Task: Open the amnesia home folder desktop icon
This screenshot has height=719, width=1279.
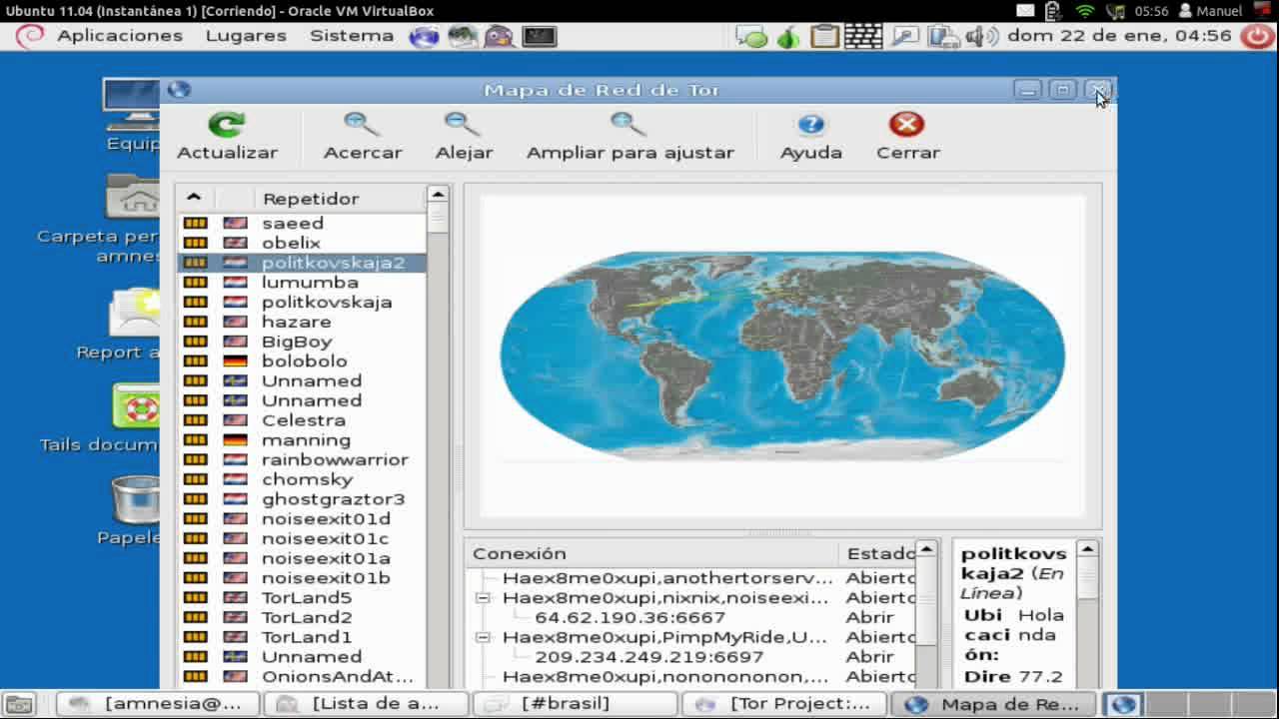Action: (x=133, y=197)
